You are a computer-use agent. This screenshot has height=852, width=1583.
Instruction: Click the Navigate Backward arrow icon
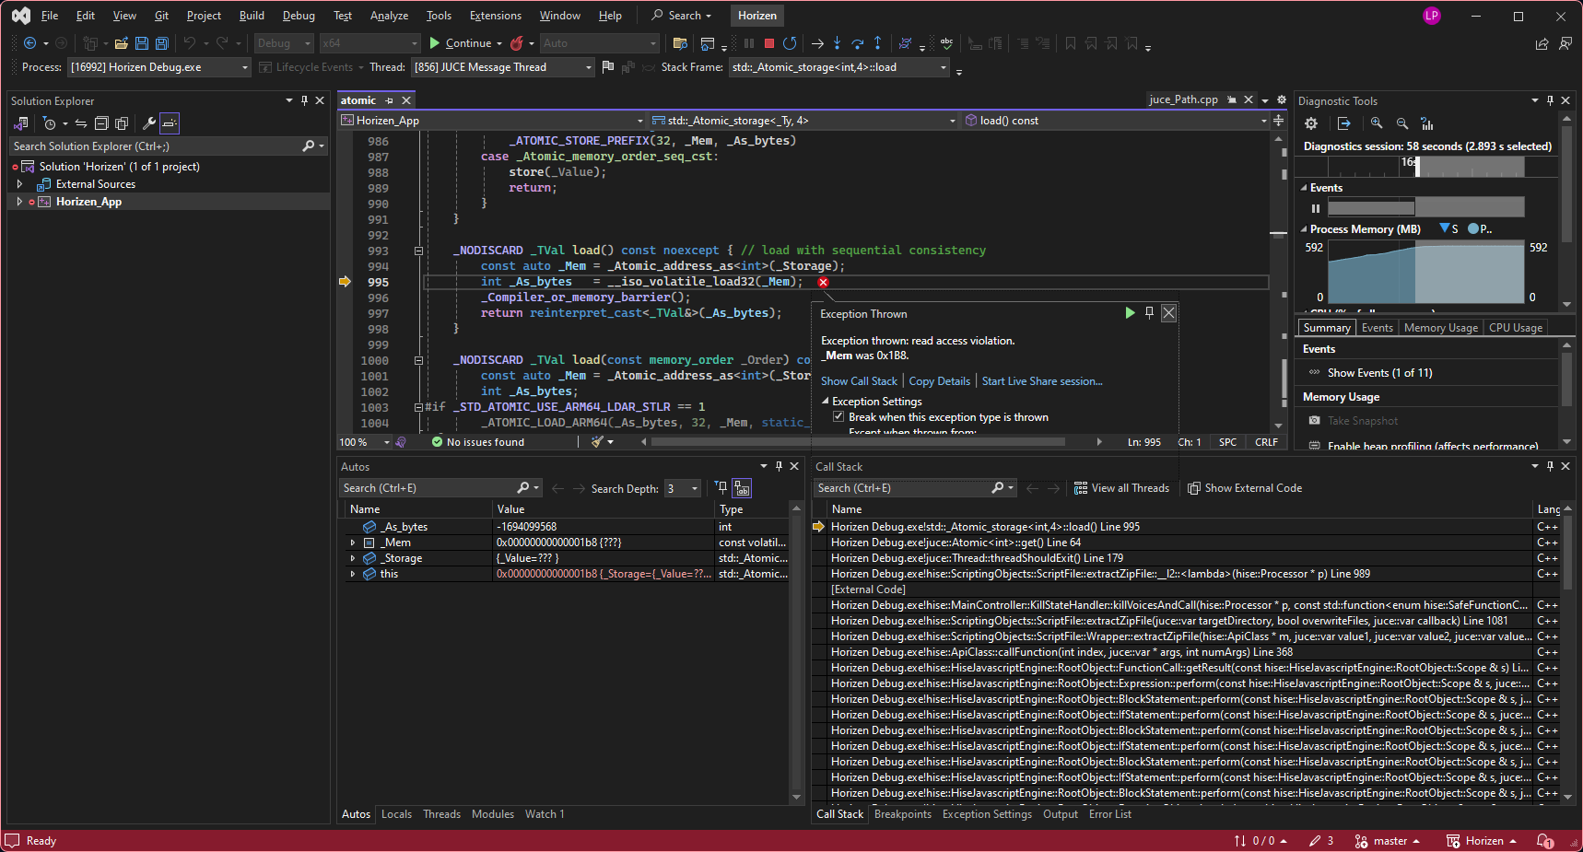point(29,43)
